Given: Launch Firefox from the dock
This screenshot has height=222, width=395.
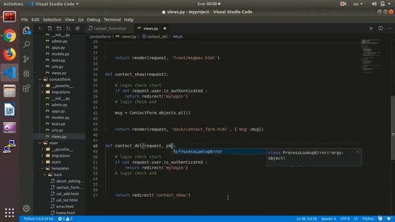Looking at the screenshot, I should (x=10, y=54).
